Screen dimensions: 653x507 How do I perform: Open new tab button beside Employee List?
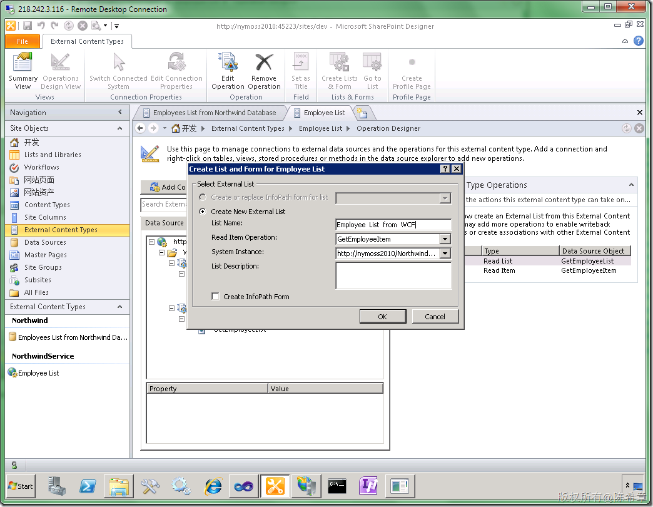[362, 113]
